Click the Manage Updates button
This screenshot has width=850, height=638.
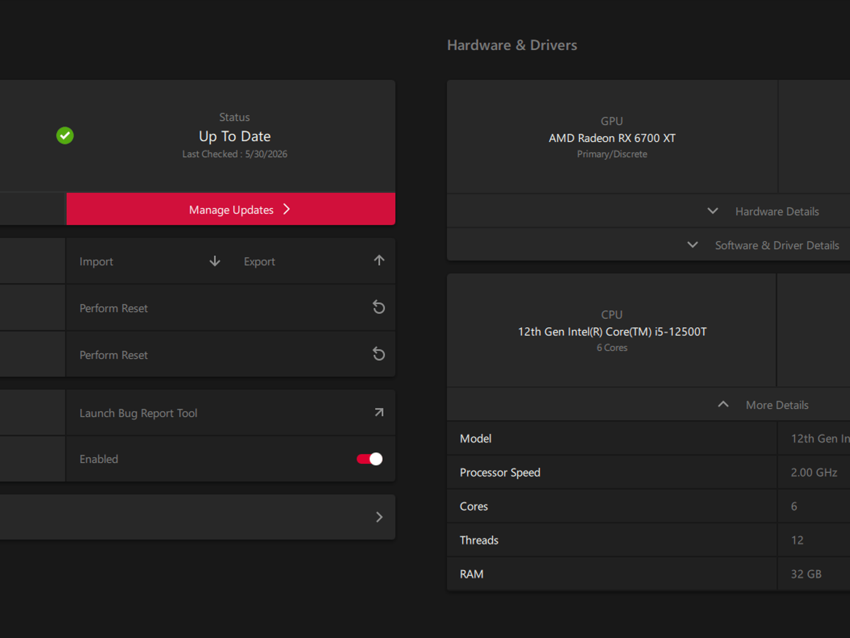click(231, 209)
